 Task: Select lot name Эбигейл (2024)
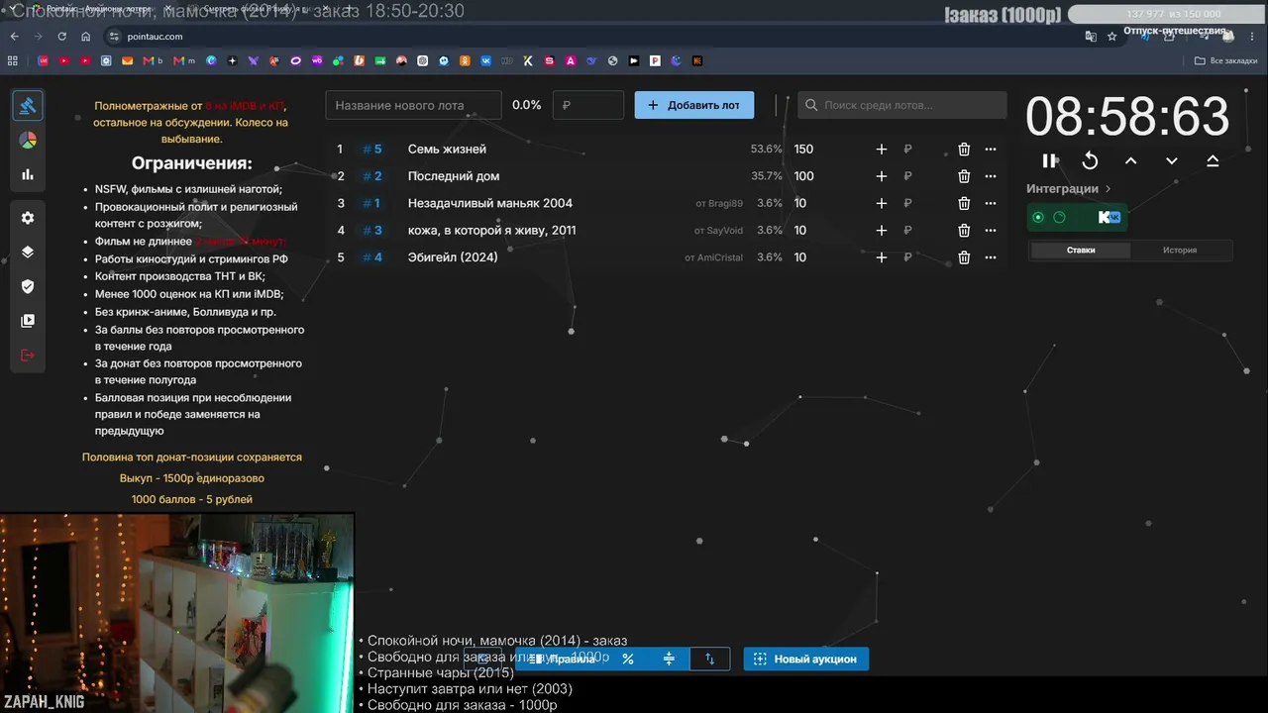(453, 257)
